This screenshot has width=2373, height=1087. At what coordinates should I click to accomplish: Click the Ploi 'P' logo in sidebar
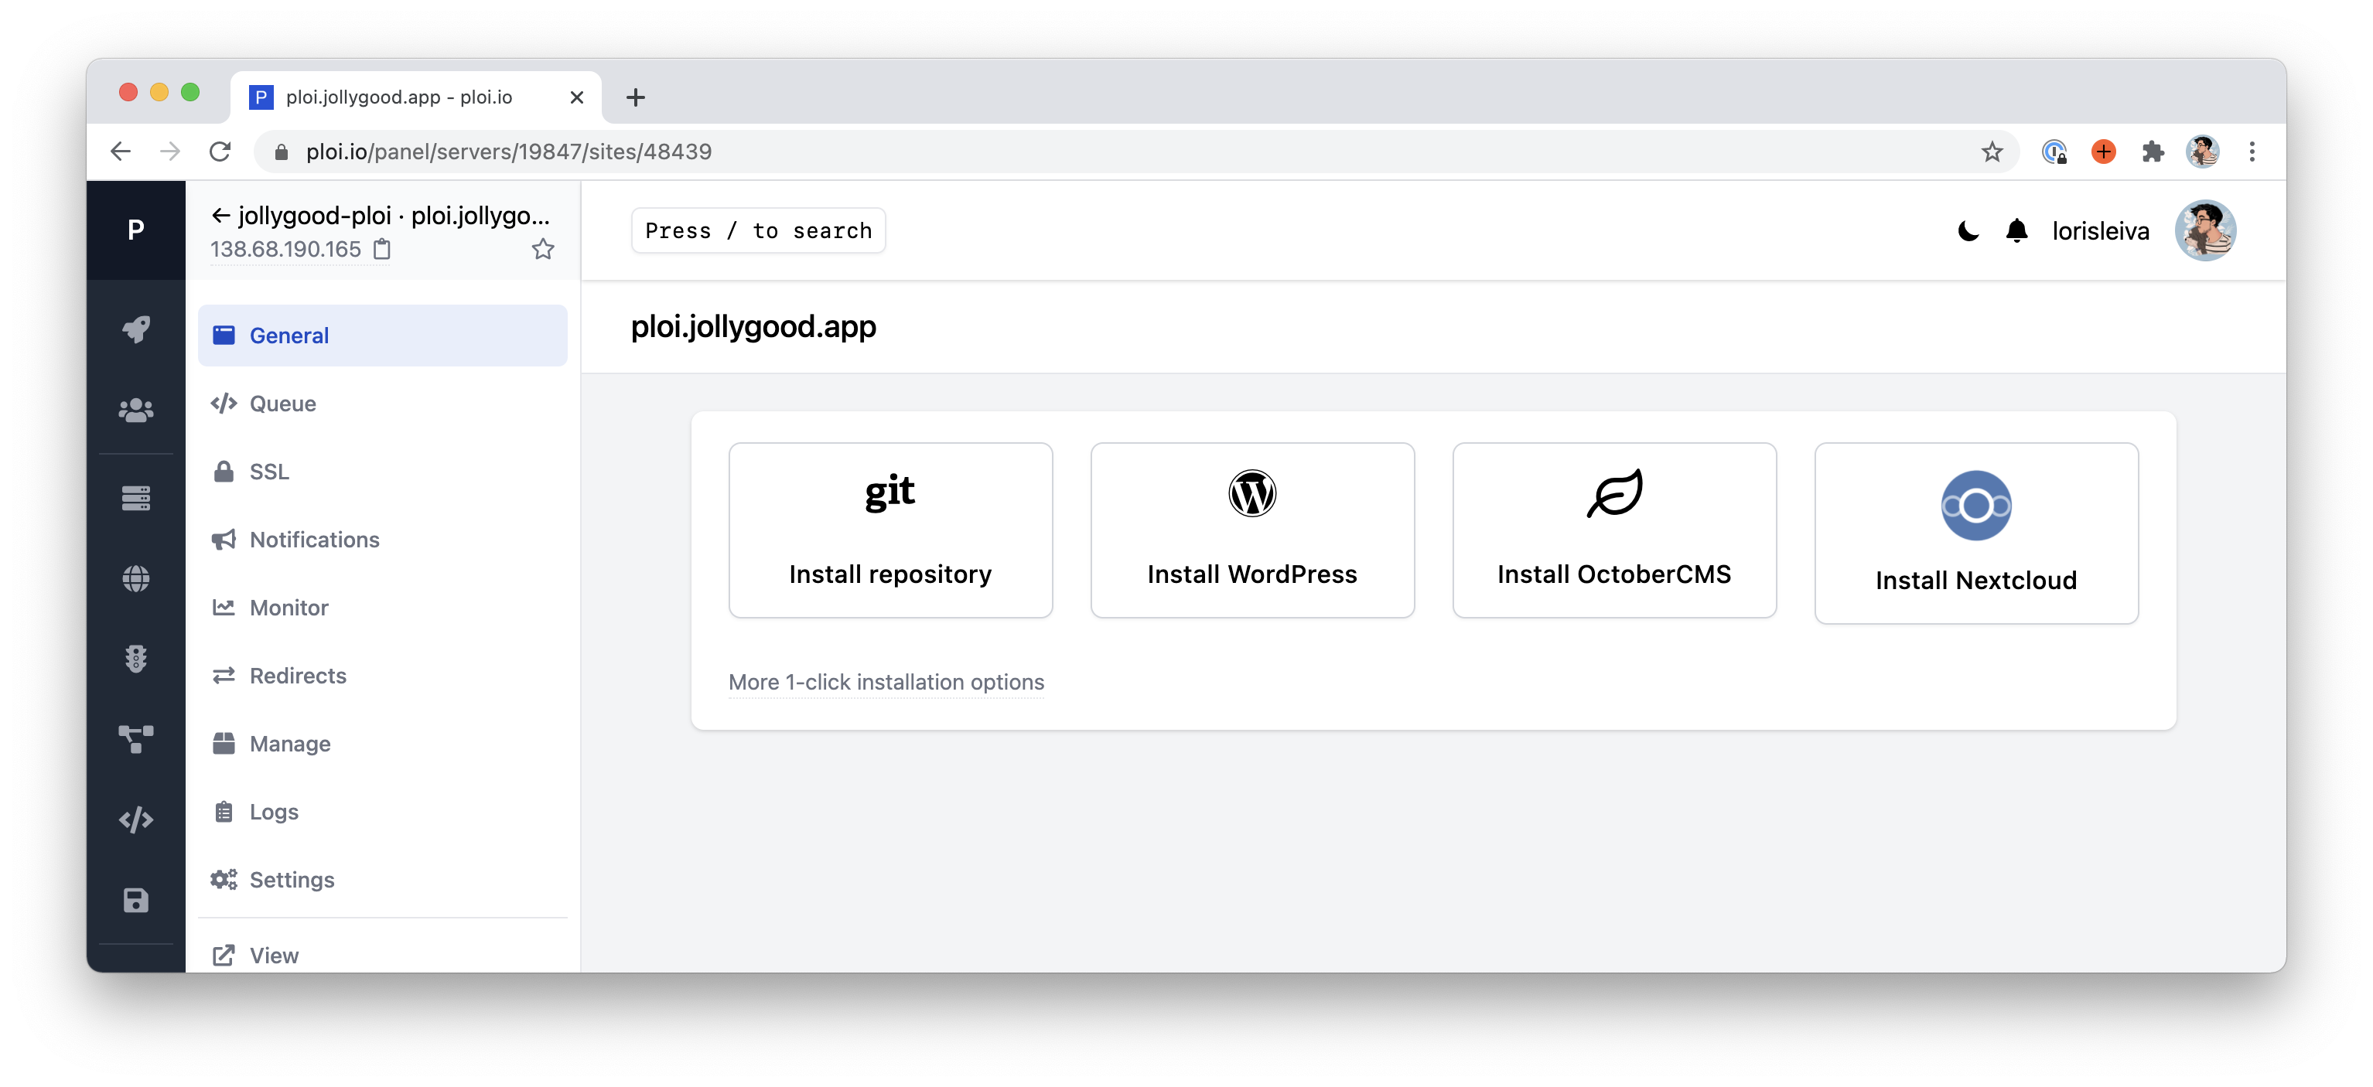coord(135,229)
